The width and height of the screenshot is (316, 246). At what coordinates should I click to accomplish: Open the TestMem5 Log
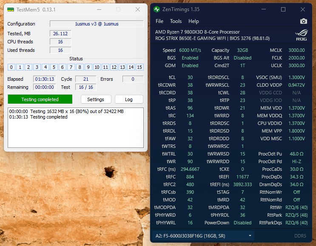[x=129, y=99]
